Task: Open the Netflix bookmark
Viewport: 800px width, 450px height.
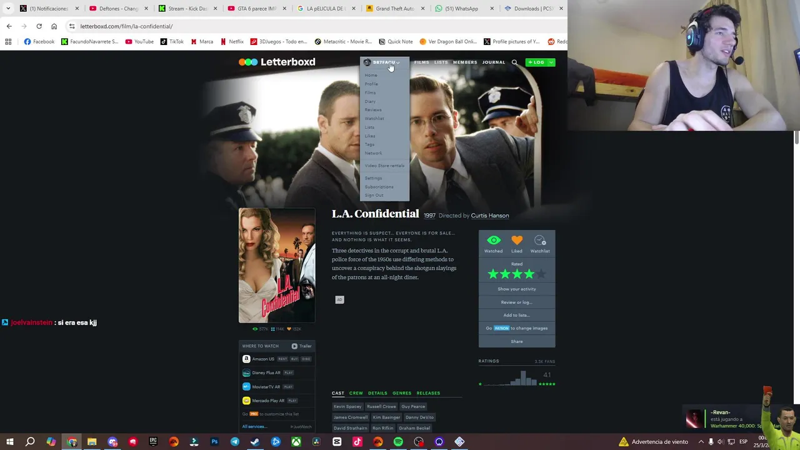Action: [232, 42]
